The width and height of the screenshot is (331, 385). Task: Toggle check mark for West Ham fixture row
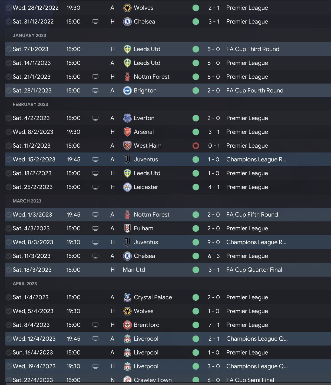click(9, 146)
